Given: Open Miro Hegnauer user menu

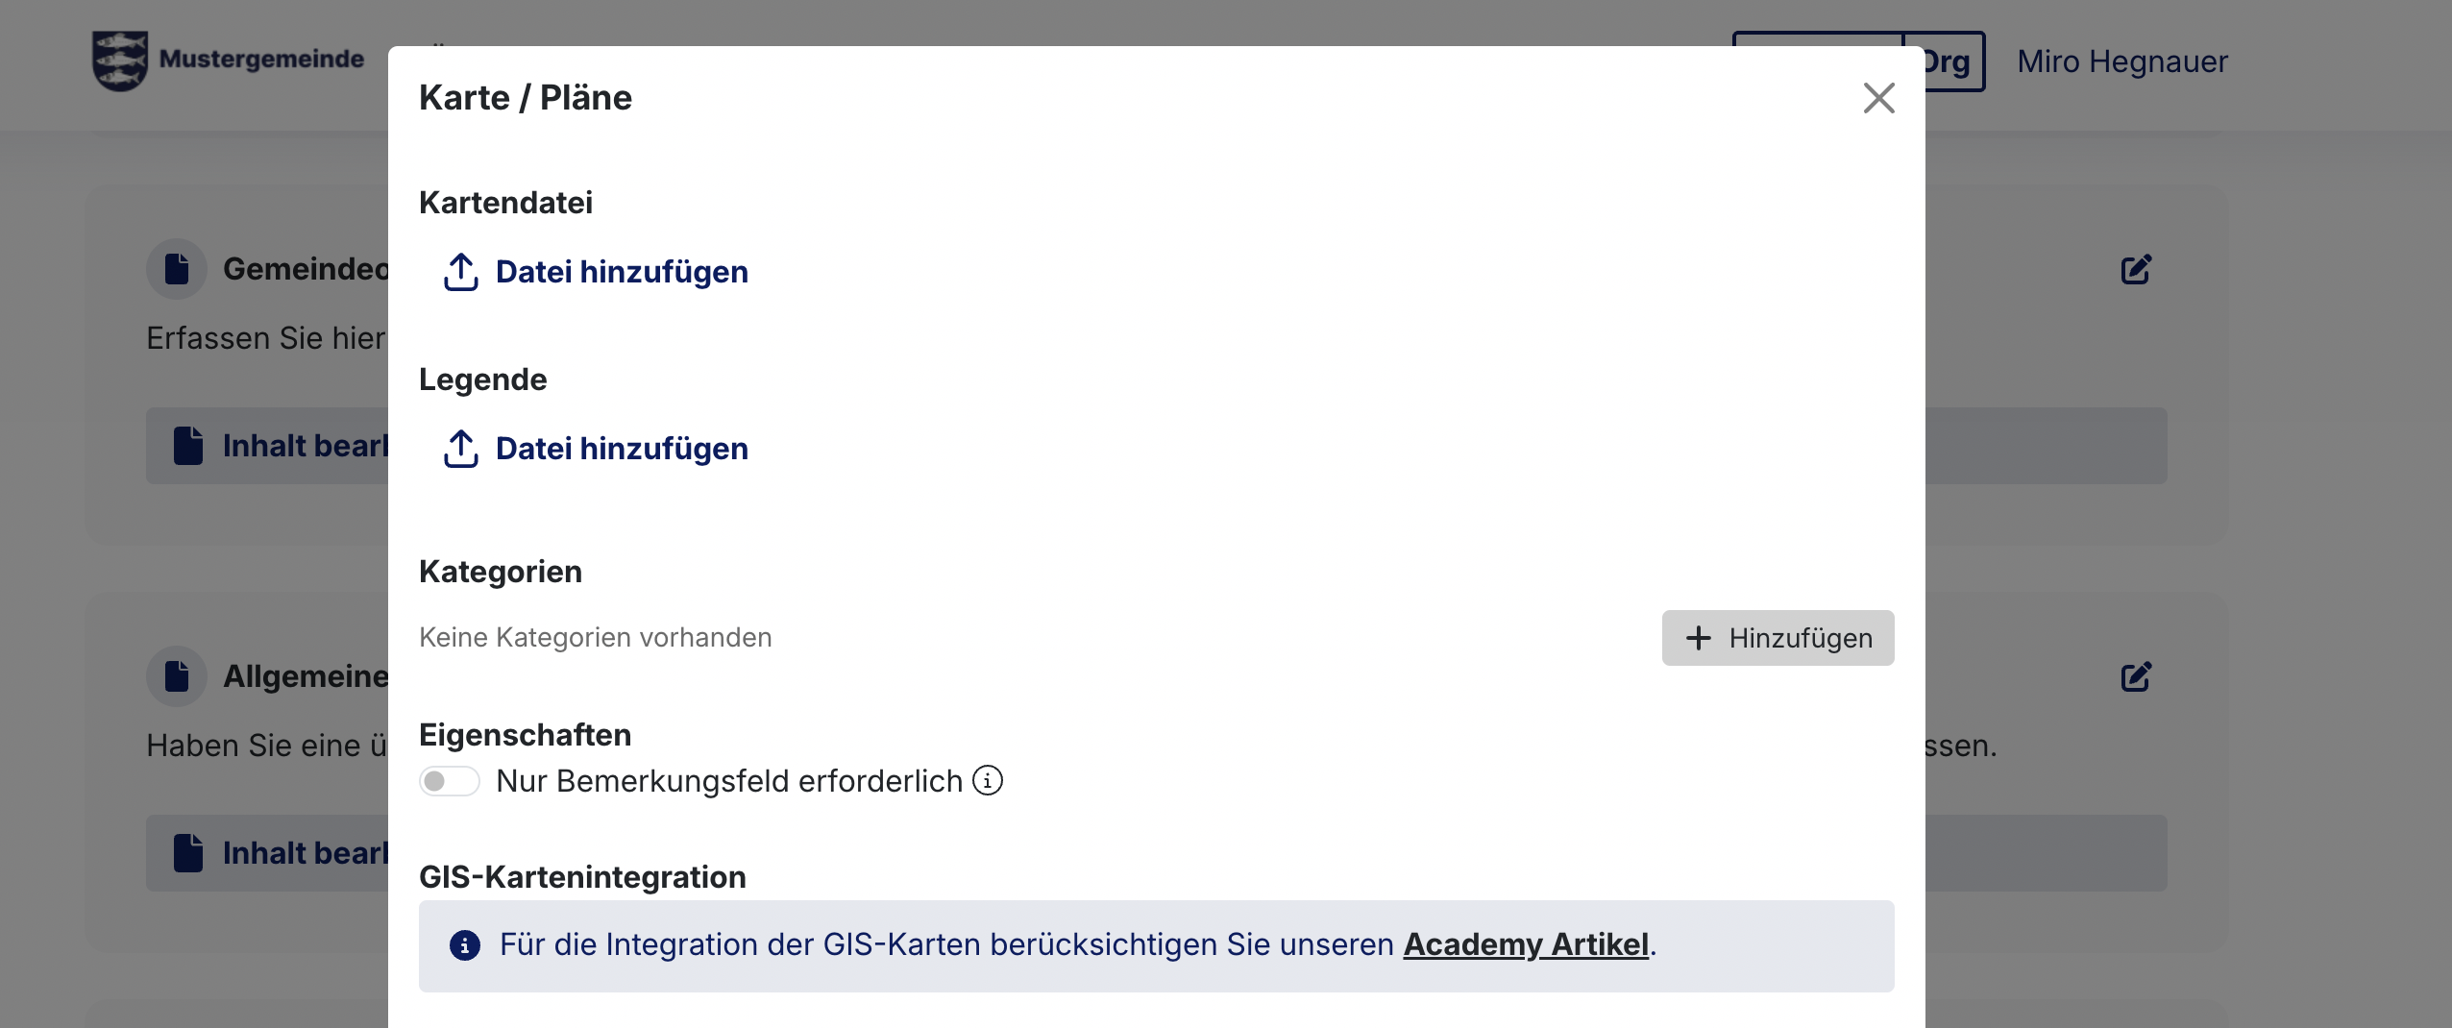Looking at the screenshot, I should point(2121,61).
